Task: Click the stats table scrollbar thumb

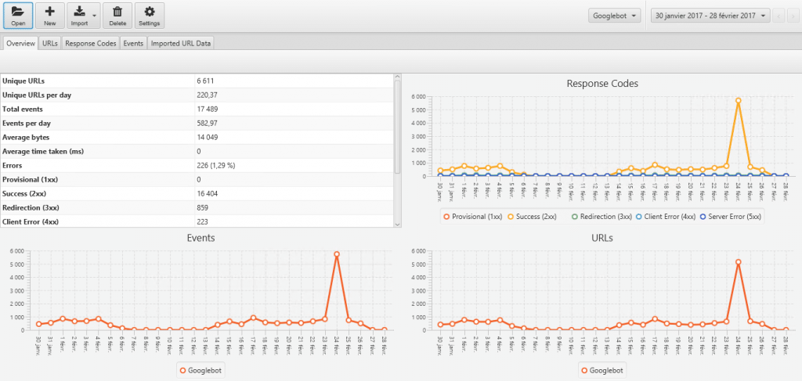Action: point(398,128)
